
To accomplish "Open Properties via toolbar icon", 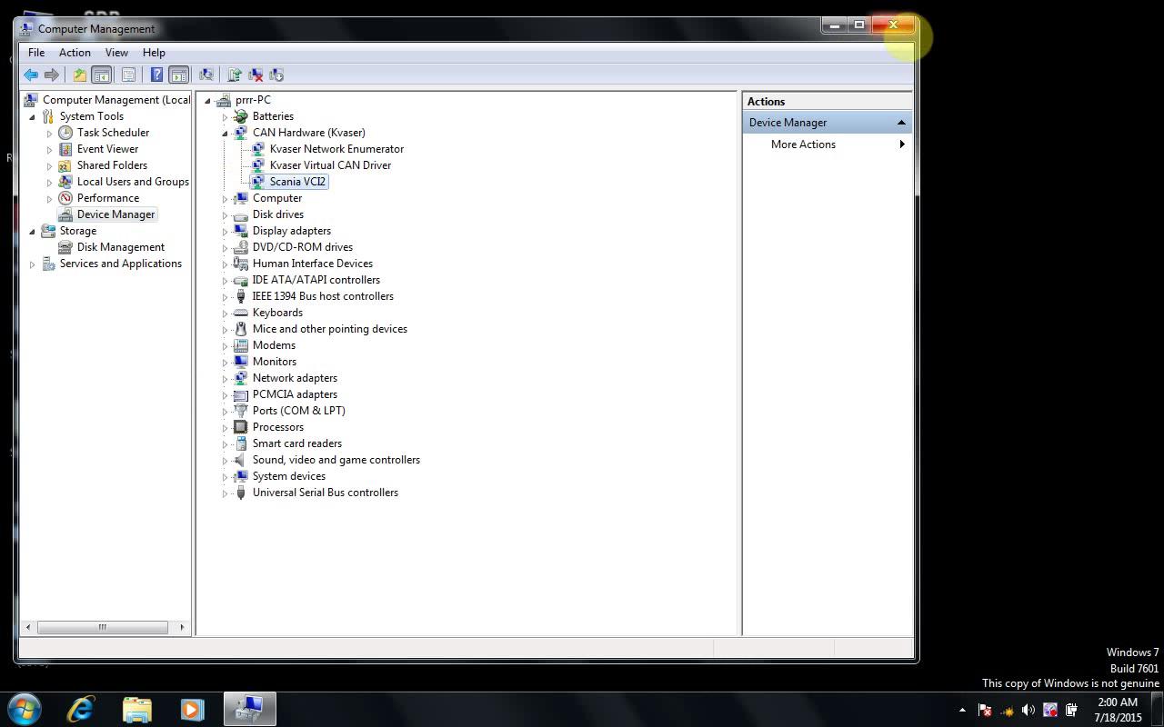I will (128, 75).
